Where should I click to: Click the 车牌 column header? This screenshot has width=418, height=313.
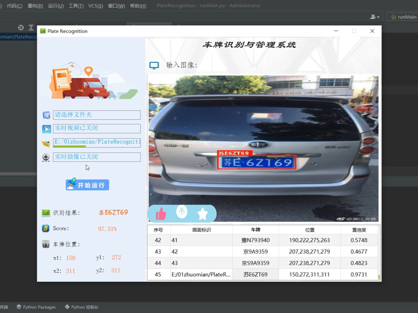[255, 230]
